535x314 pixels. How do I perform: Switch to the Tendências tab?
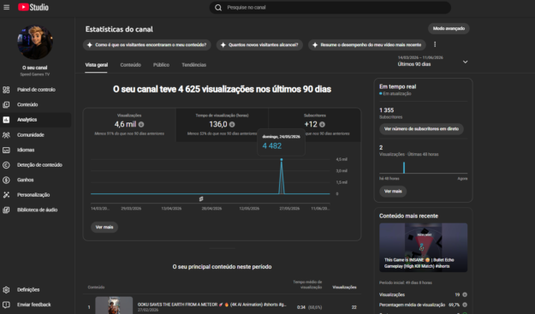[193, 65]
